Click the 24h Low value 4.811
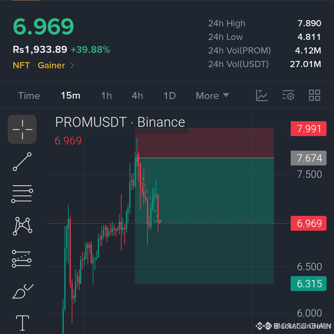334x334 pixels. pos(309,37)
